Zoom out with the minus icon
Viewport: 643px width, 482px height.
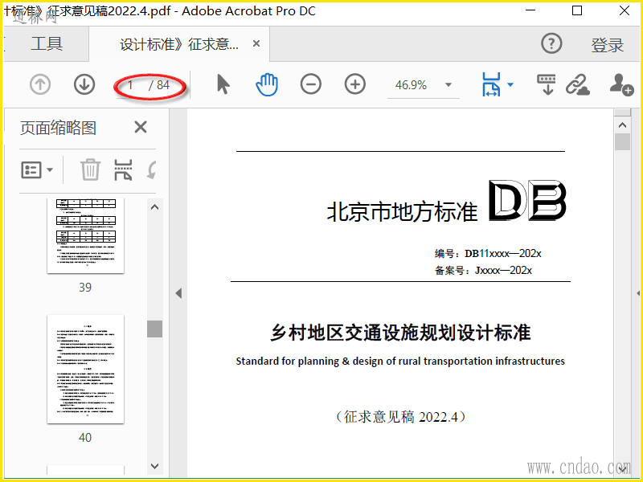(311, 84)
